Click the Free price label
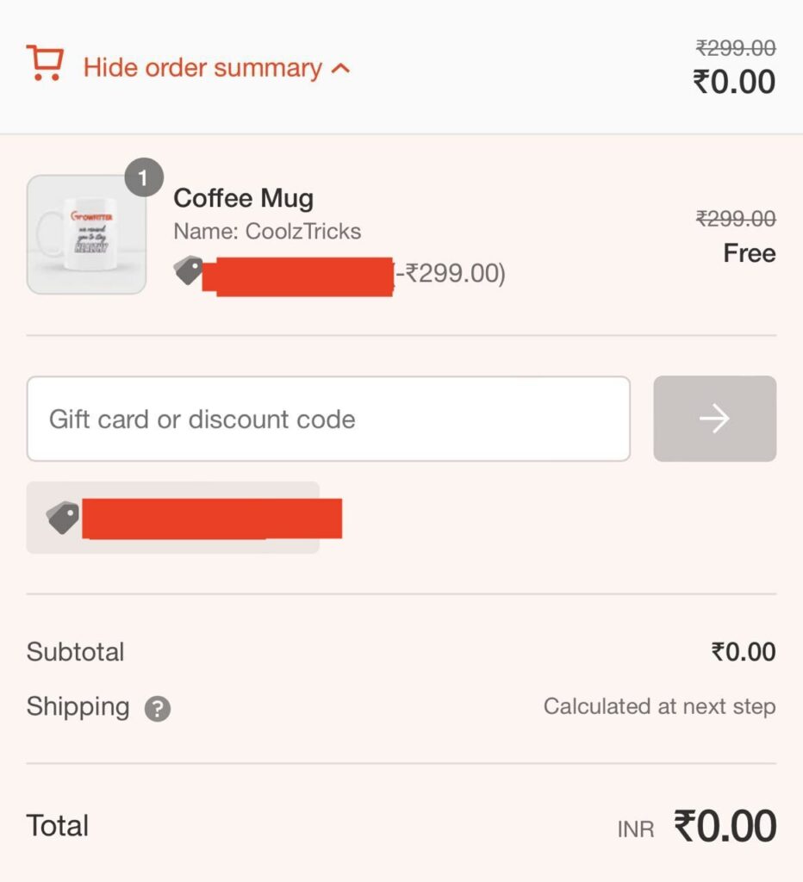The image size is (803, 882). [x=750, y=253]
